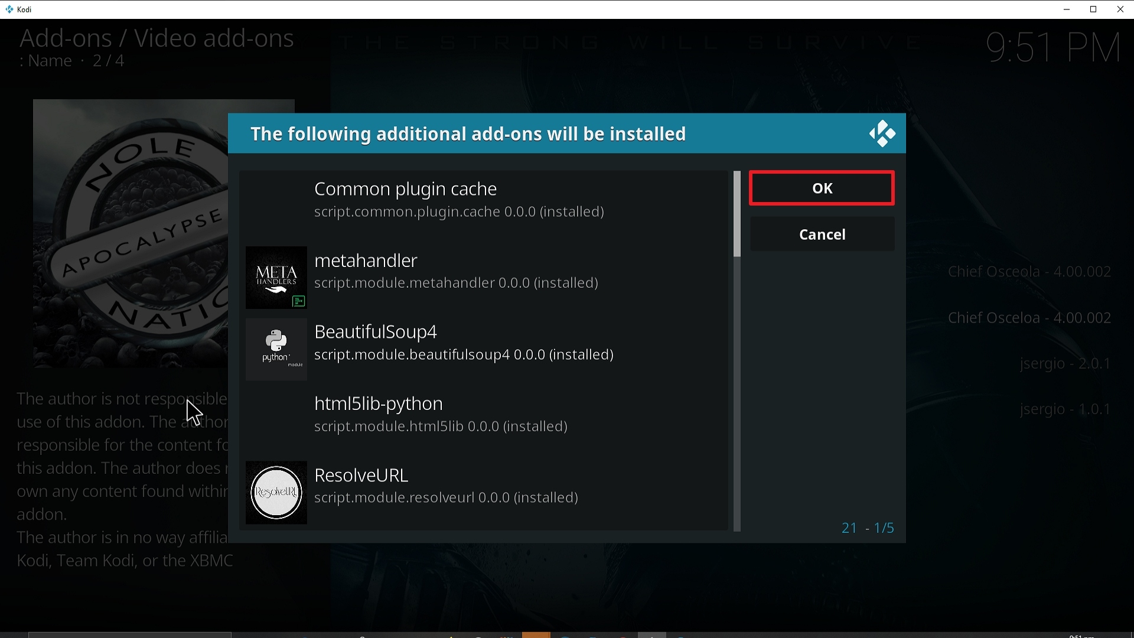
Task: Click the 9:51 PM clock display
Action: [x=1054, y=48]
